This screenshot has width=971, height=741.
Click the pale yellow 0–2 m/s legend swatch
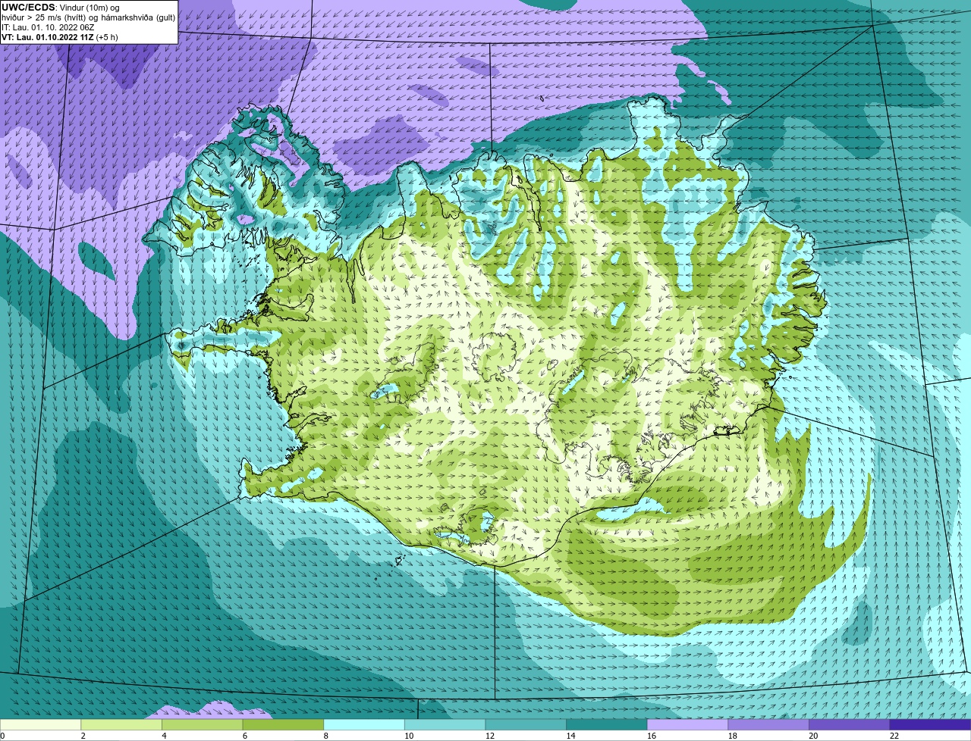[x=40, y=724]
